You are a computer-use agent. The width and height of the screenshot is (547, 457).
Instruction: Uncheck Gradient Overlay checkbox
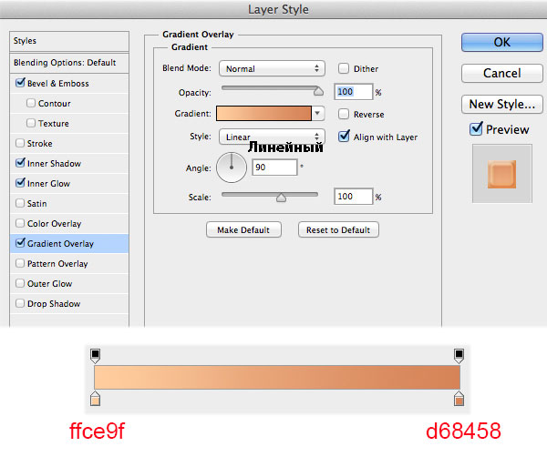20,243
